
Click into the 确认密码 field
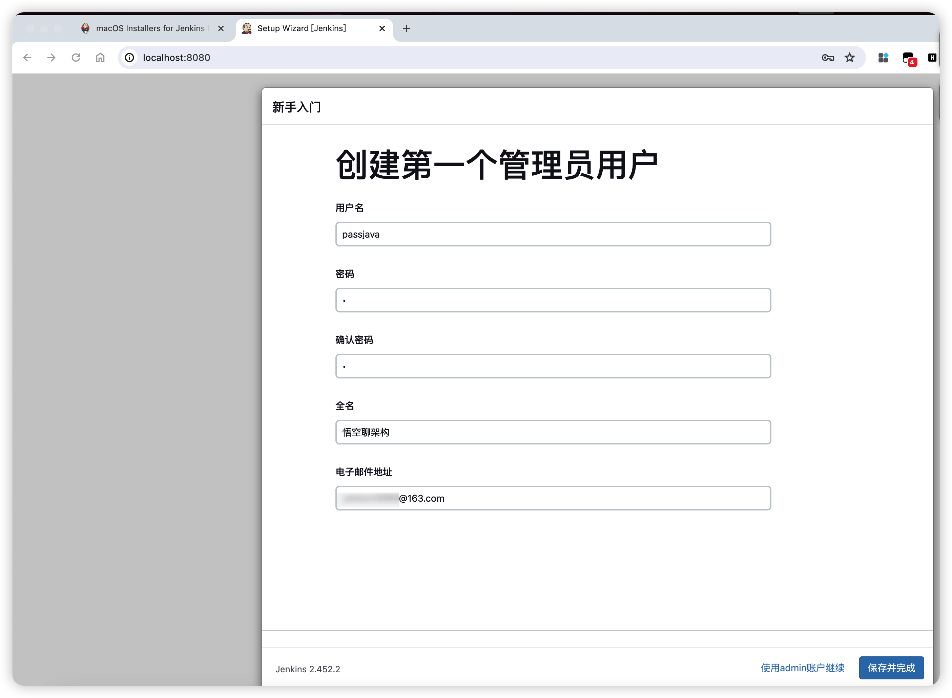[553, 366]
